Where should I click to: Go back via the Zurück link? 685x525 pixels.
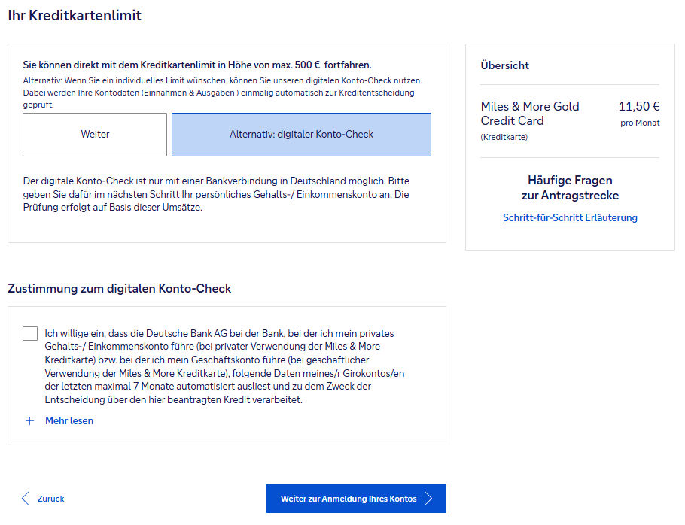click(50, 499)
